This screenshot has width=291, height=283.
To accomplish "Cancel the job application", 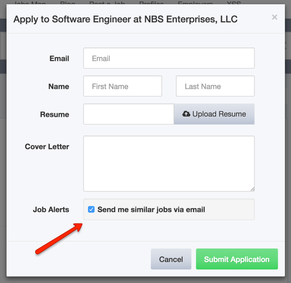I will (x=171, y=259).
